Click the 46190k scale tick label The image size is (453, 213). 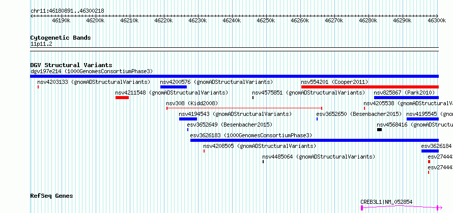pyautogui.click(x=61, y=20)
